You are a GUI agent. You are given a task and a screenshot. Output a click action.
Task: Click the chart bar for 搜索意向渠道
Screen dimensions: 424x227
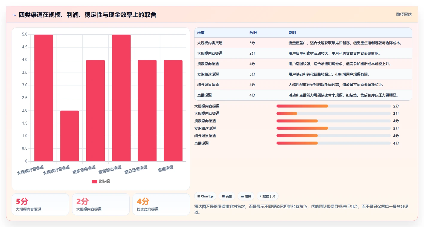point(95,111)
